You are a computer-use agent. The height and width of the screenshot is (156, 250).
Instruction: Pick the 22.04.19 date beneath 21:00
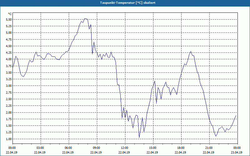click(x=208, y=152)
